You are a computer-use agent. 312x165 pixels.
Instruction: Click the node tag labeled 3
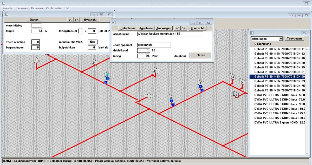click(37, 61)
